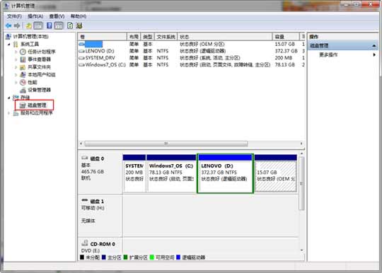Click the green Refresh toolbar icon
Screen dimensions: 382x273
[x=70, y=25]
